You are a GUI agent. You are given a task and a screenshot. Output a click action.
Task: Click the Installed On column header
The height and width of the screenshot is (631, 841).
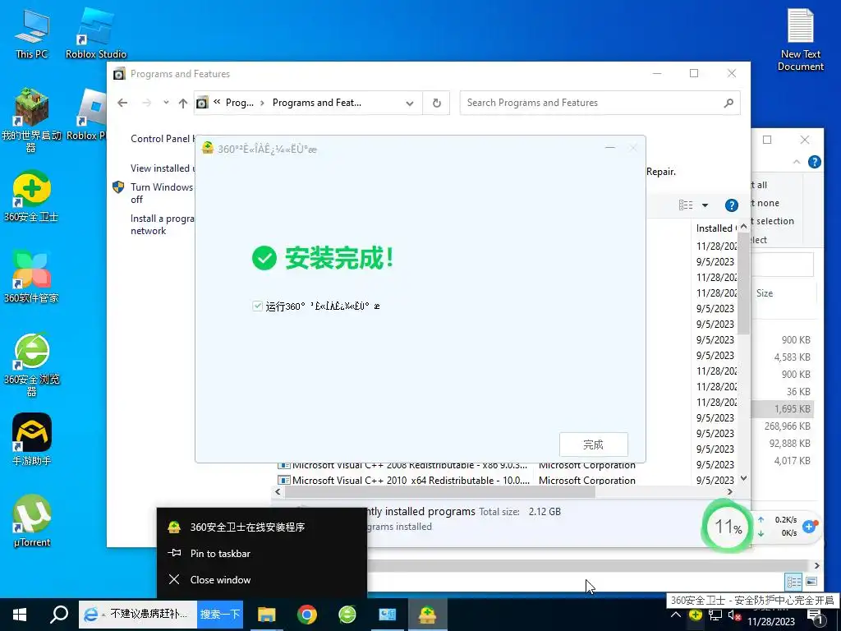715,228
